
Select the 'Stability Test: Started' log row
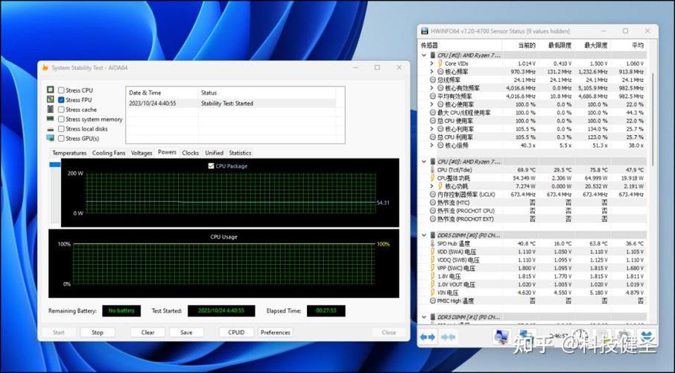pyautogui.click(x=232, y=104)
